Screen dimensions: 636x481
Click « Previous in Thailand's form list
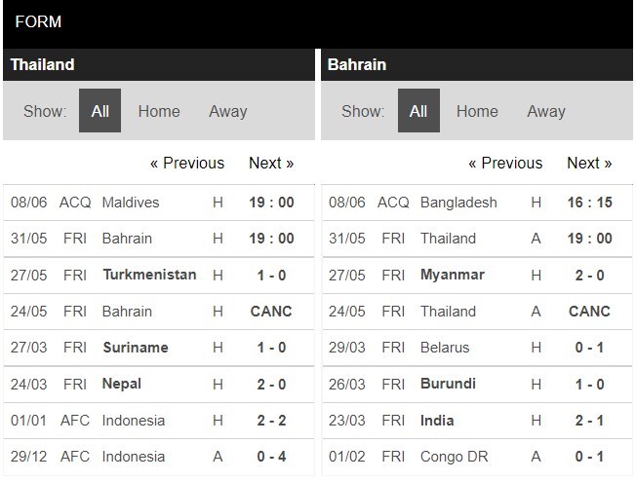click(187, 163)
